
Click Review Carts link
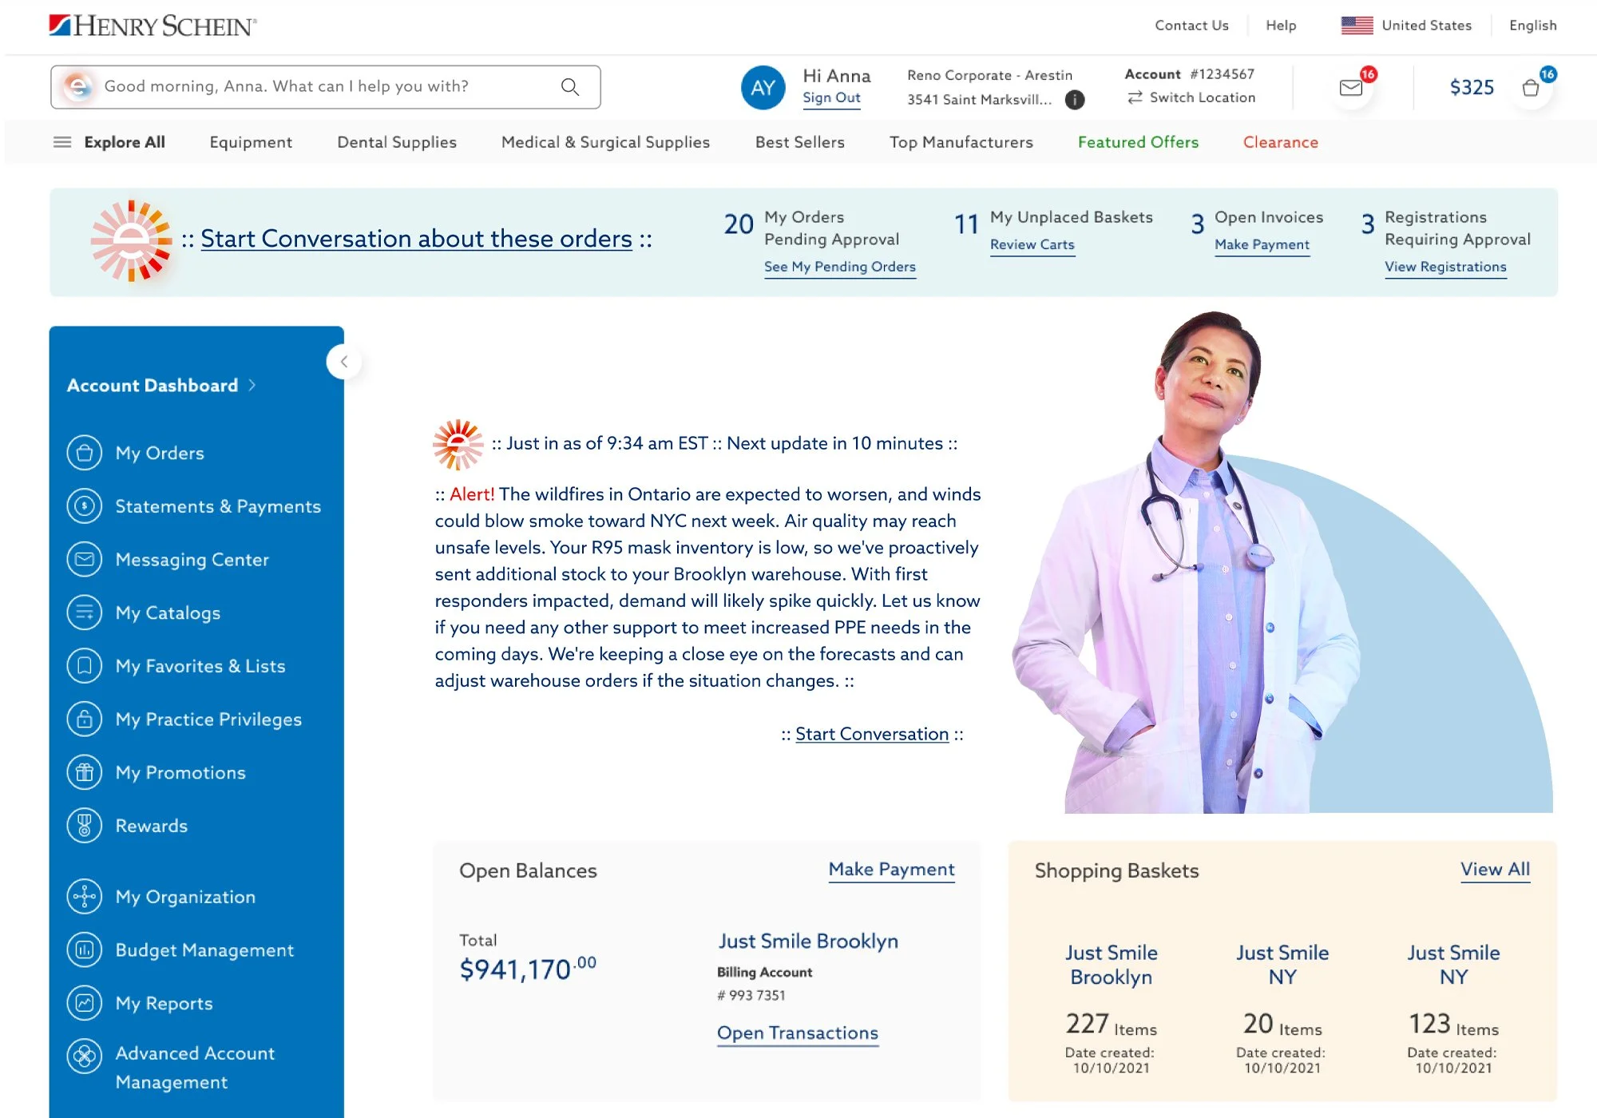pos(1032,244)
